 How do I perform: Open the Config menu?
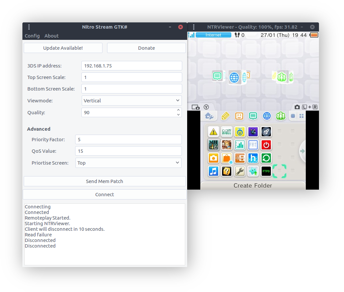32,36
